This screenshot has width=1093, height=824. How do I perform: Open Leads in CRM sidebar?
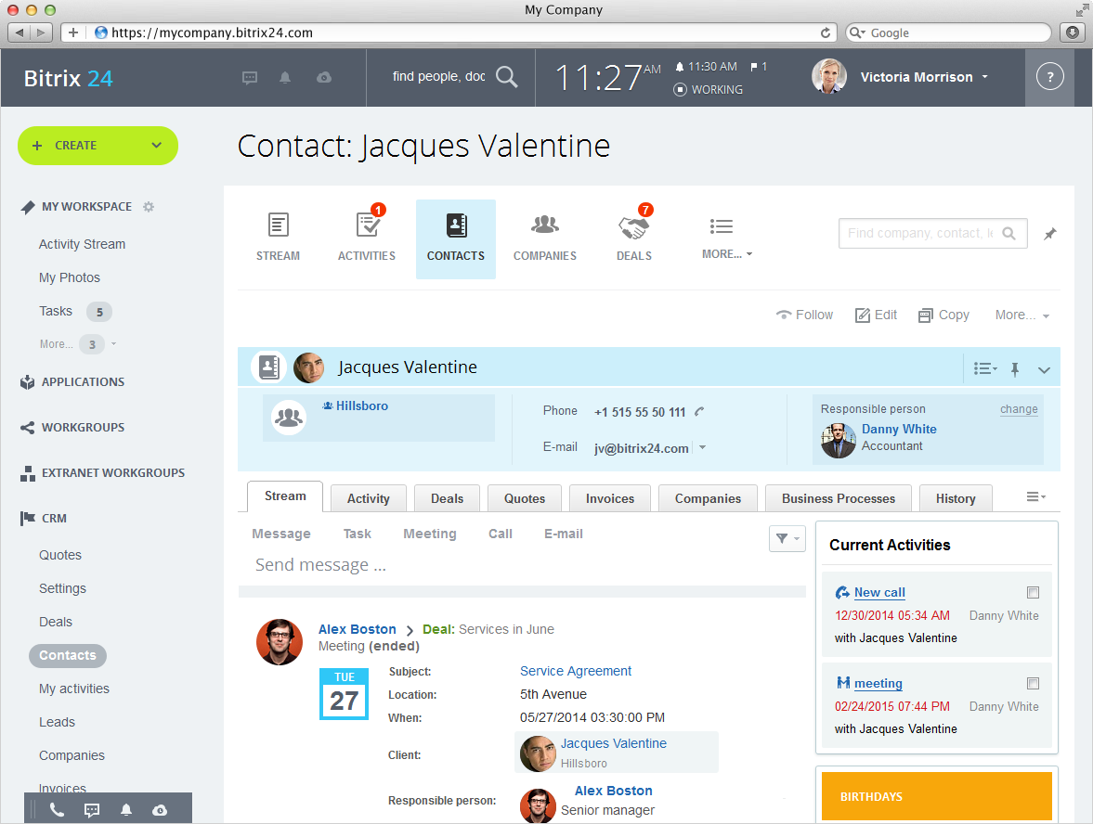(x=58, y=722)
